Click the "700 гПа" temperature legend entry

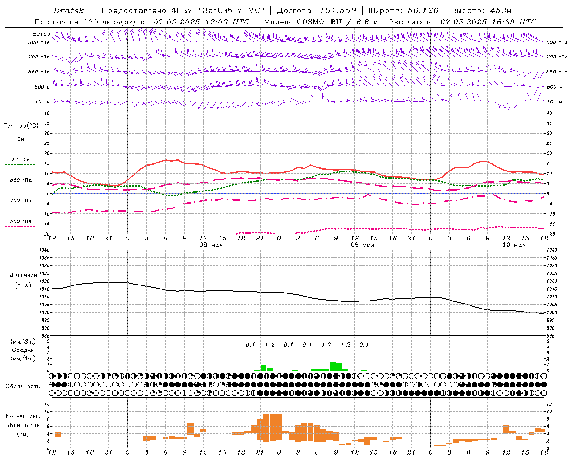click(x=20, y=200)
